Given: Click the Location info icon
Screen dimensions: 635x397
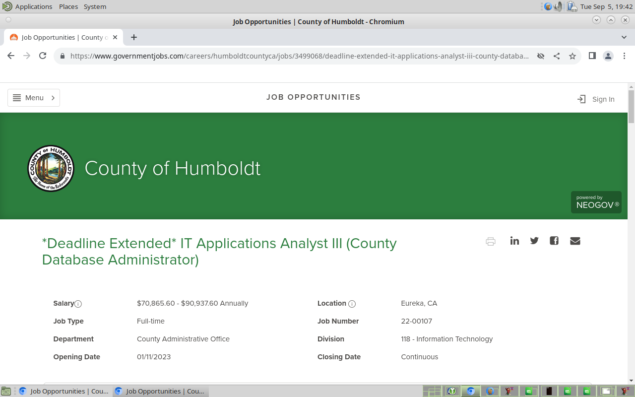Looking at the screenshot, I should click(x=352, y=304).
